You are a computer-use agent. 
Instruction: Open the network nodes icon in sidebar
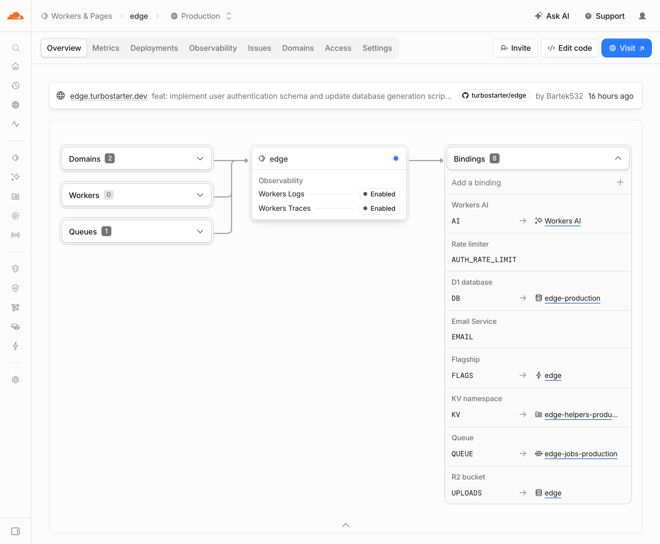15,307
